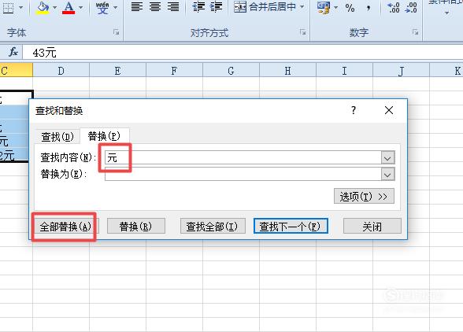
Task: Decrease indent
Action: click(198, 6)
